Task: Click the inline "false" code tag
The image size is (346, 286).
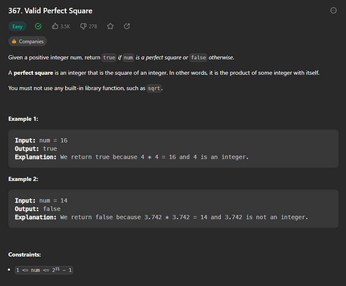Action: click(198, 58)
